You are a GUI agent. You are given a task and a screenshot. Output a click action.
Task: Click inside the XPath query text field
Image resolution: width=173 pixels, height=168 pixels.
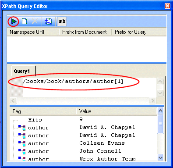(x=89, y=87)
